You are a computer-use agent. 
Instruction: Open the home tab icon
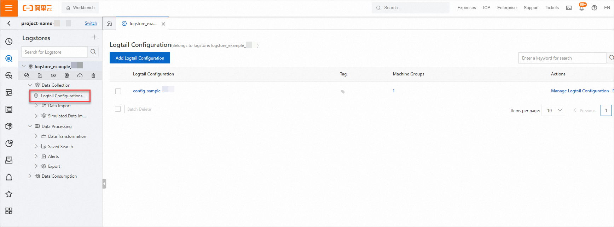coord(109,24)
